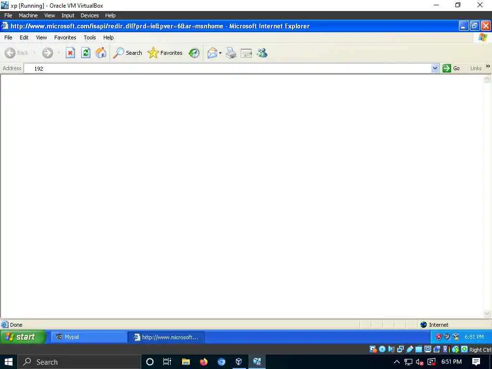Click the XP tray clock showing 6:51 PM
This screenshot has height=369, width=492.
click(474, 337)
